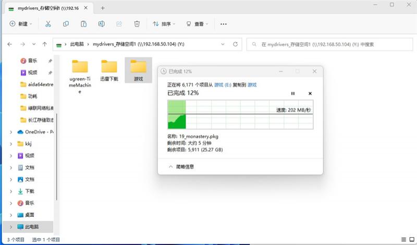This screenshot has height=245, width=417.
Task: Expand the address bar history dropdown
Action: [x=223, y=44]
